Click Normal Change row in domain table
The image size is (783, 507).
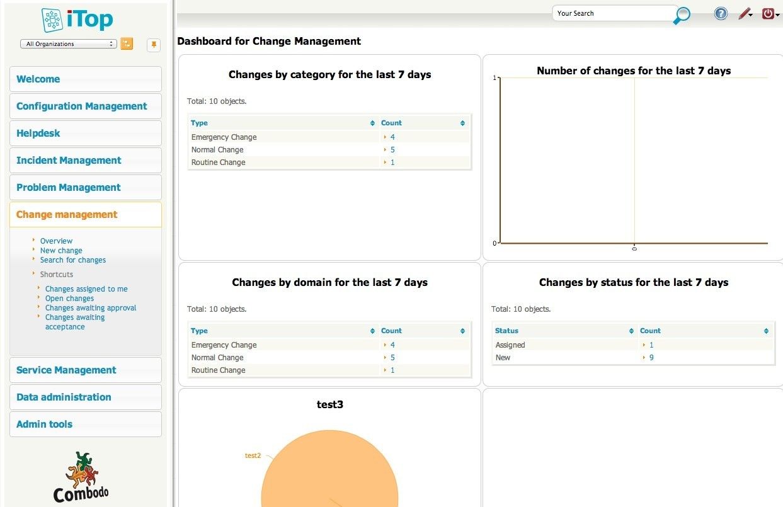tap(329, 358)
